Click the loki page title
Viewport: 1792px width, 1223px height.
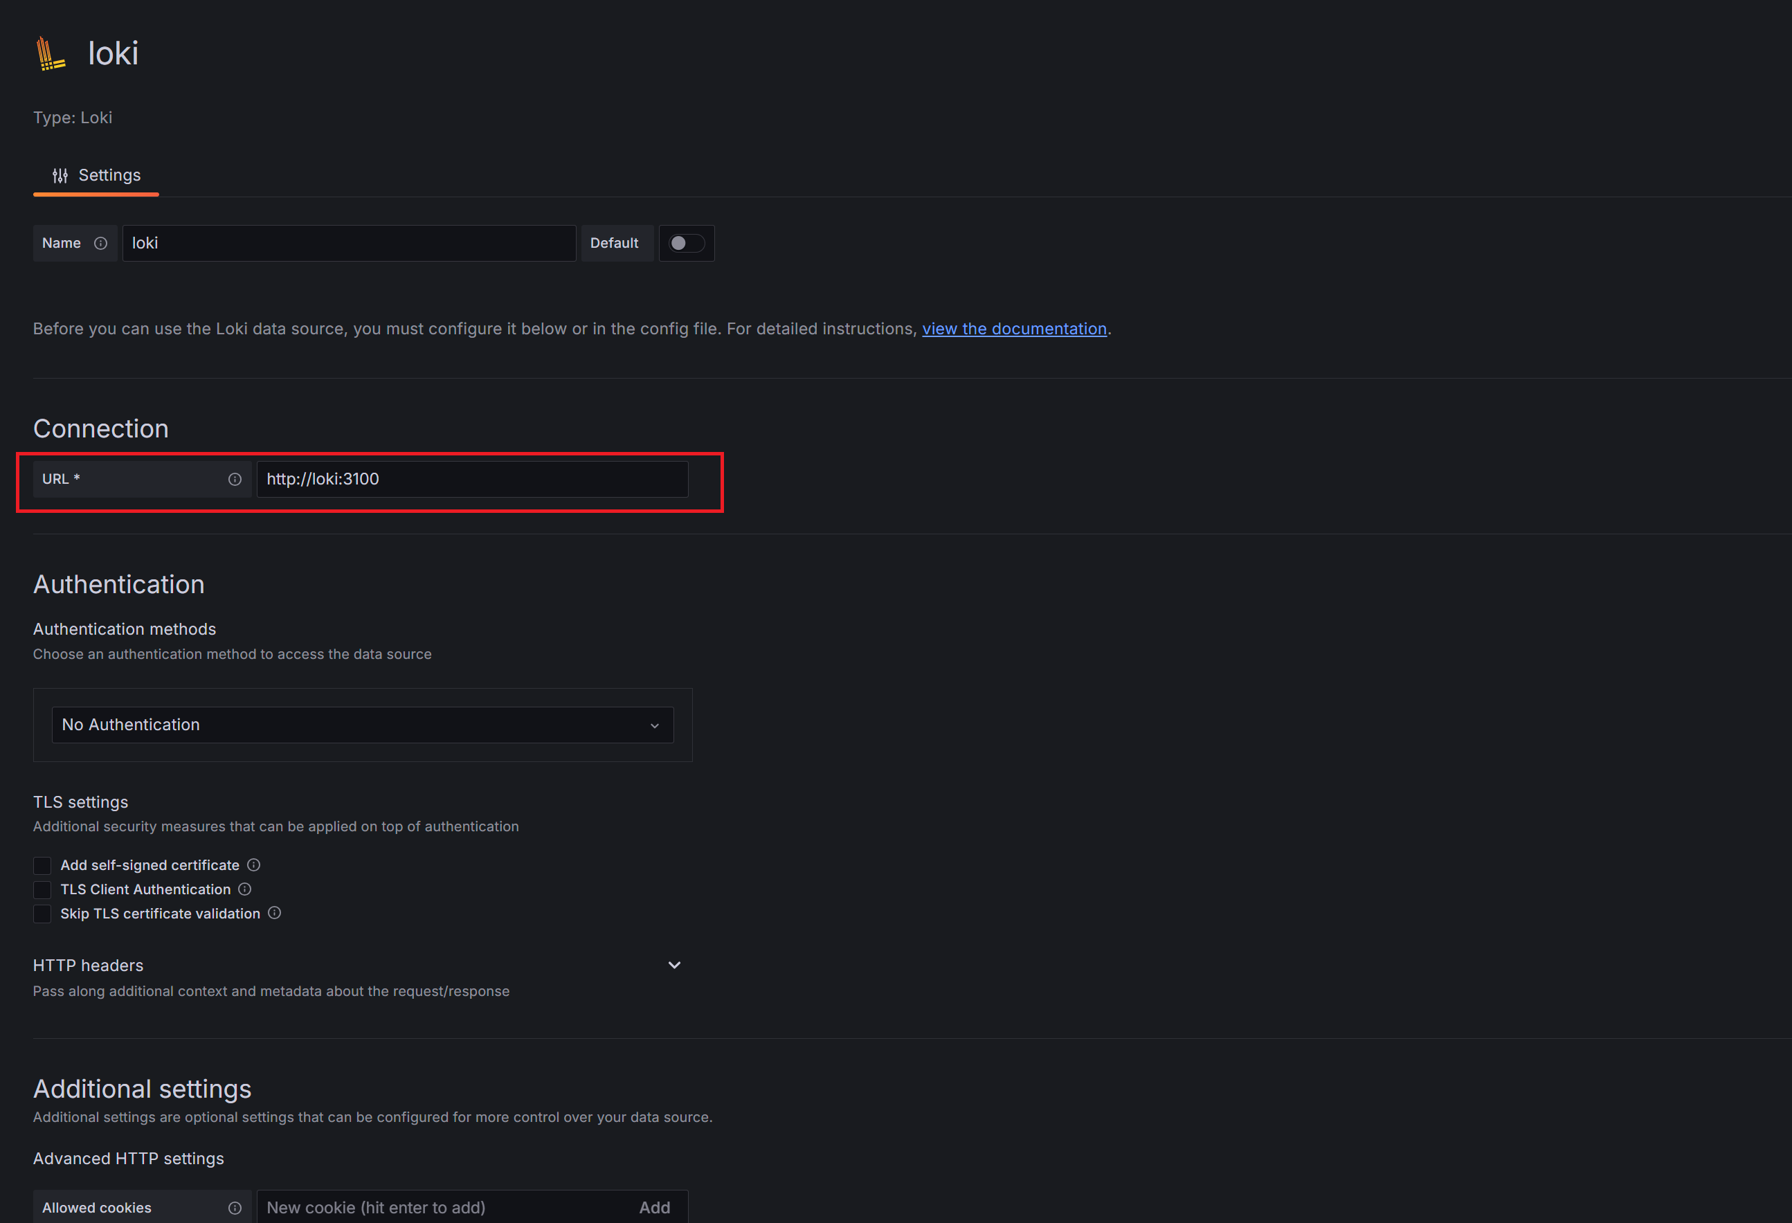pyautogui.click(x=114, y=54)
